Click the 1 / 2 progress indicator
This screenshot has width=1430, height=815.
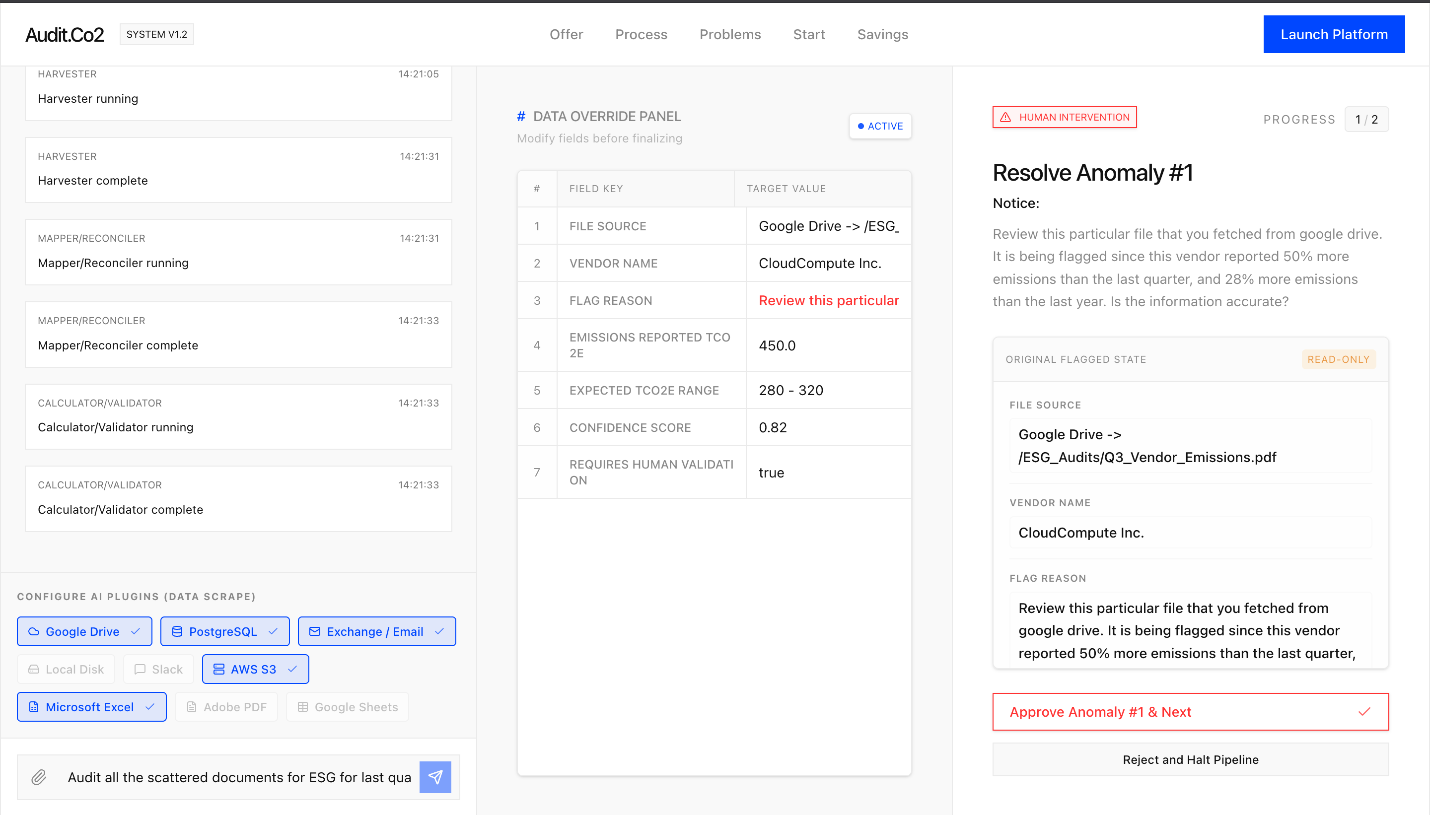[1366, 119]
